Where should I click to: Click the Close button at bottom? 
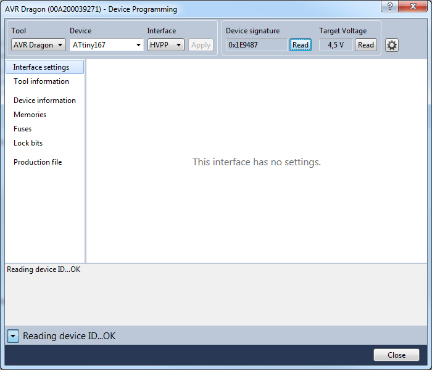coord(396,355)
